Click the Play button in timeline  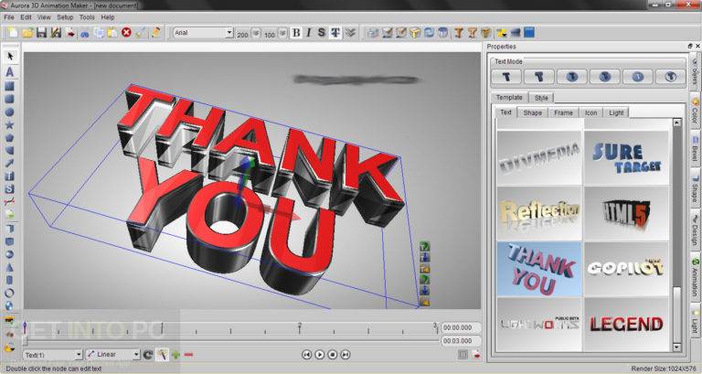click(319, 354)
